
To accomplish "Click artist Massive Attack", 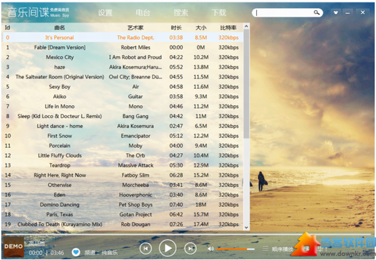I will [135, 165].
